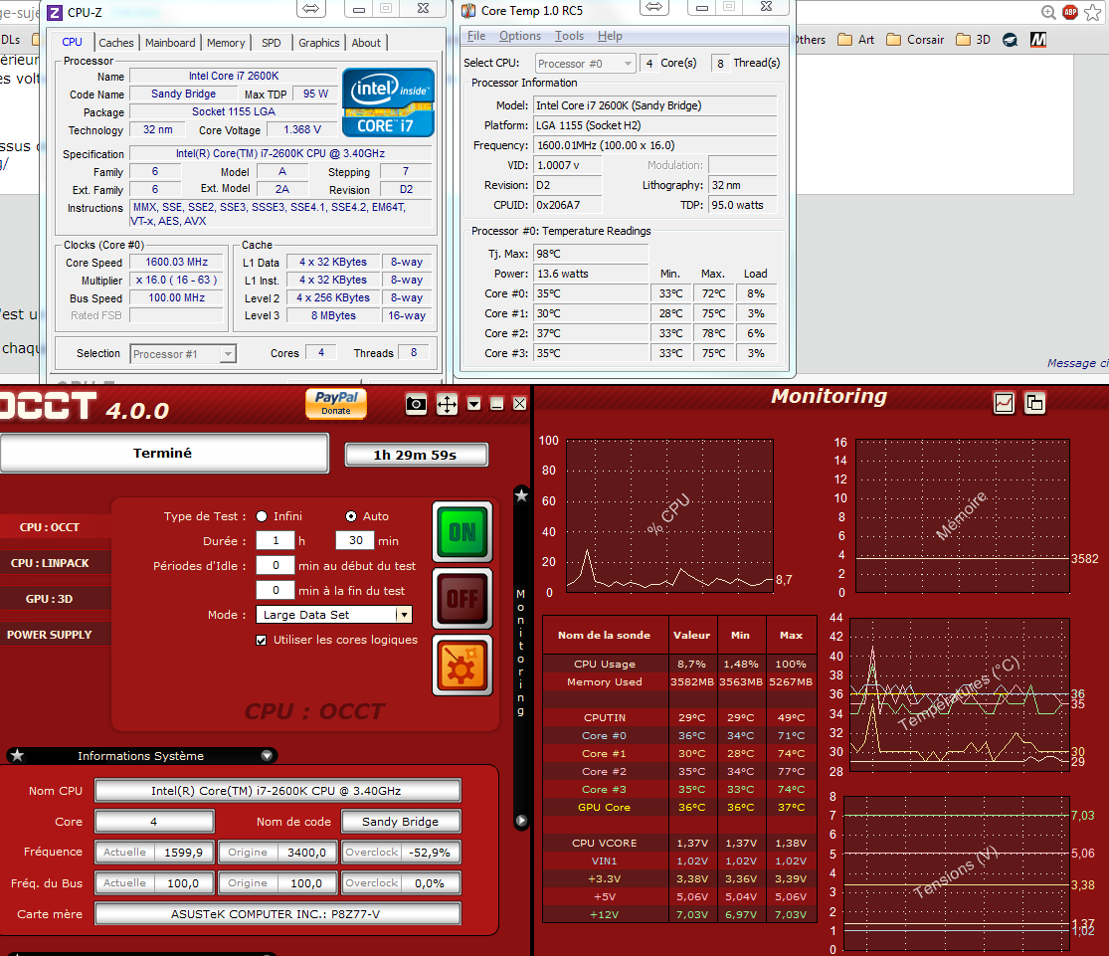Click the camera screenshot icon in OCCT
Viewport: 1109px width, 956px height.
point(417,404)
